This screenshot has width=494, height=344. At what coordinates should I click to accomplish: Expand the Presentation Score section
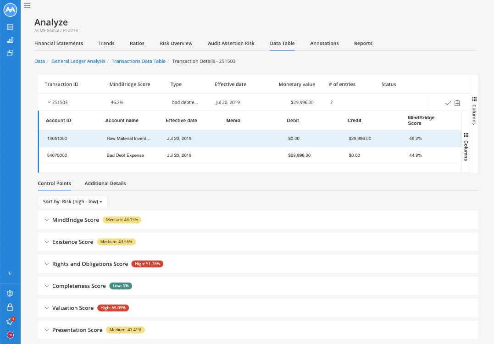pyautogui.click(x=47, y=330)
